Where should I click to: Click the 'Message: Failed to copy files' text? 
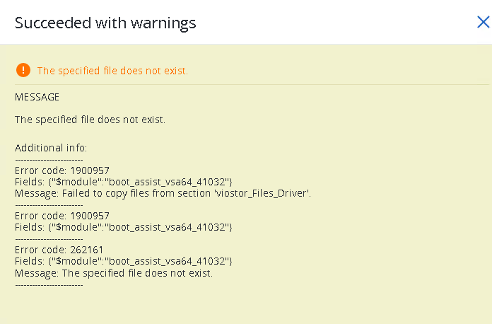(x=113, y=193)
